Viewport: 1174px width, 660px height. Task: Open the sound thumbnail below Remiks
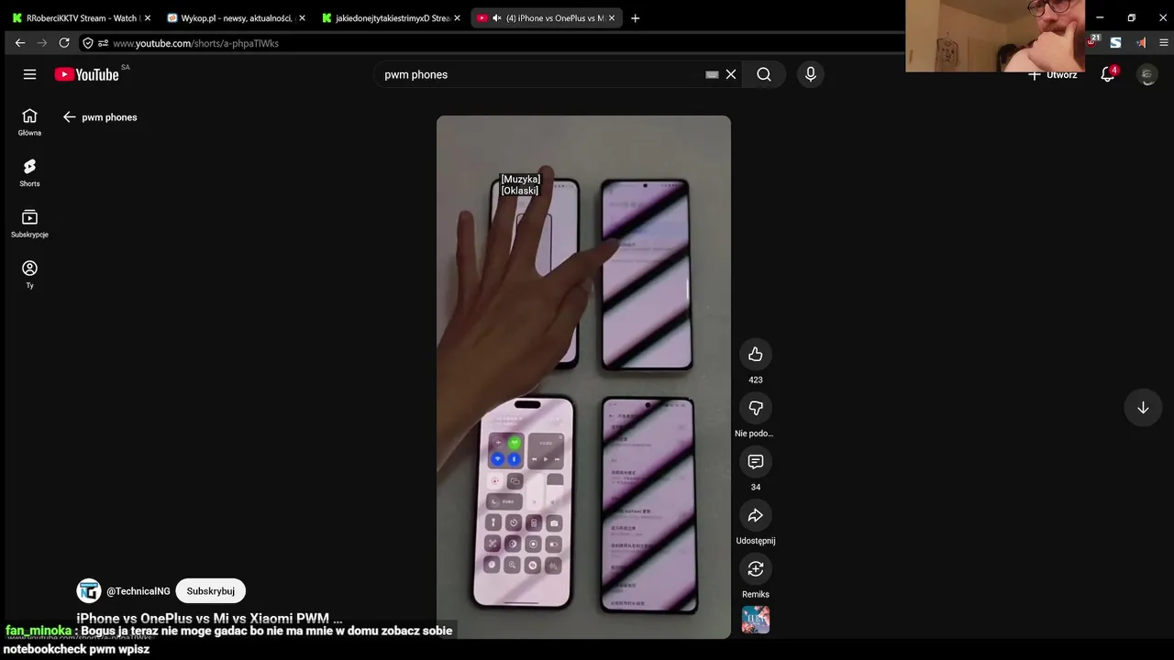(755, 620)
